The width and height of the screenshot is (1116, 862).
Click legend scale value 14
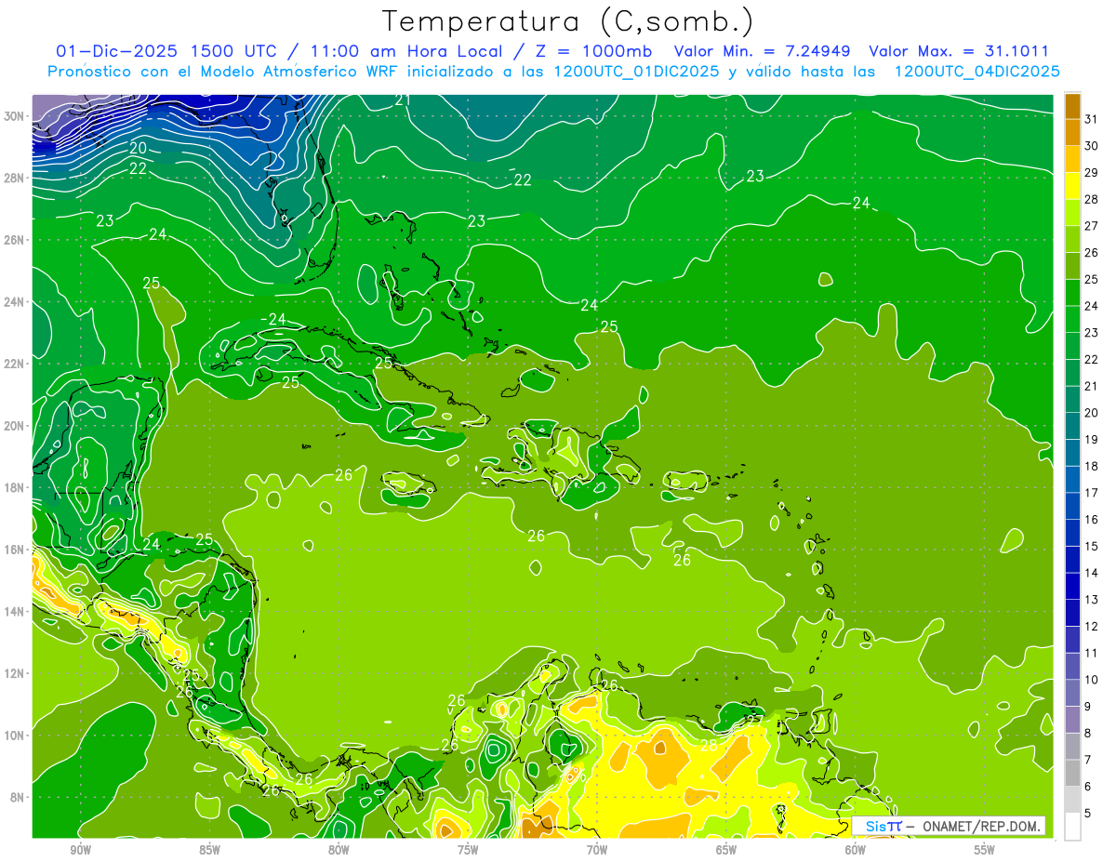click(x=1092, y=573)
